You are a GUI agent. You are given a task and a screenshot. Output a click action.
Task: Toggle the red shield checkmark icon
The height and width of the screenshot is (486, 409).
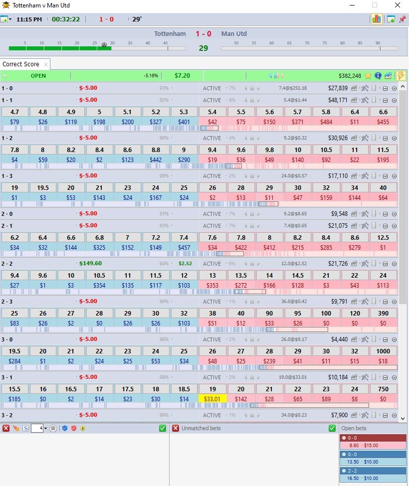click(73, 428)
